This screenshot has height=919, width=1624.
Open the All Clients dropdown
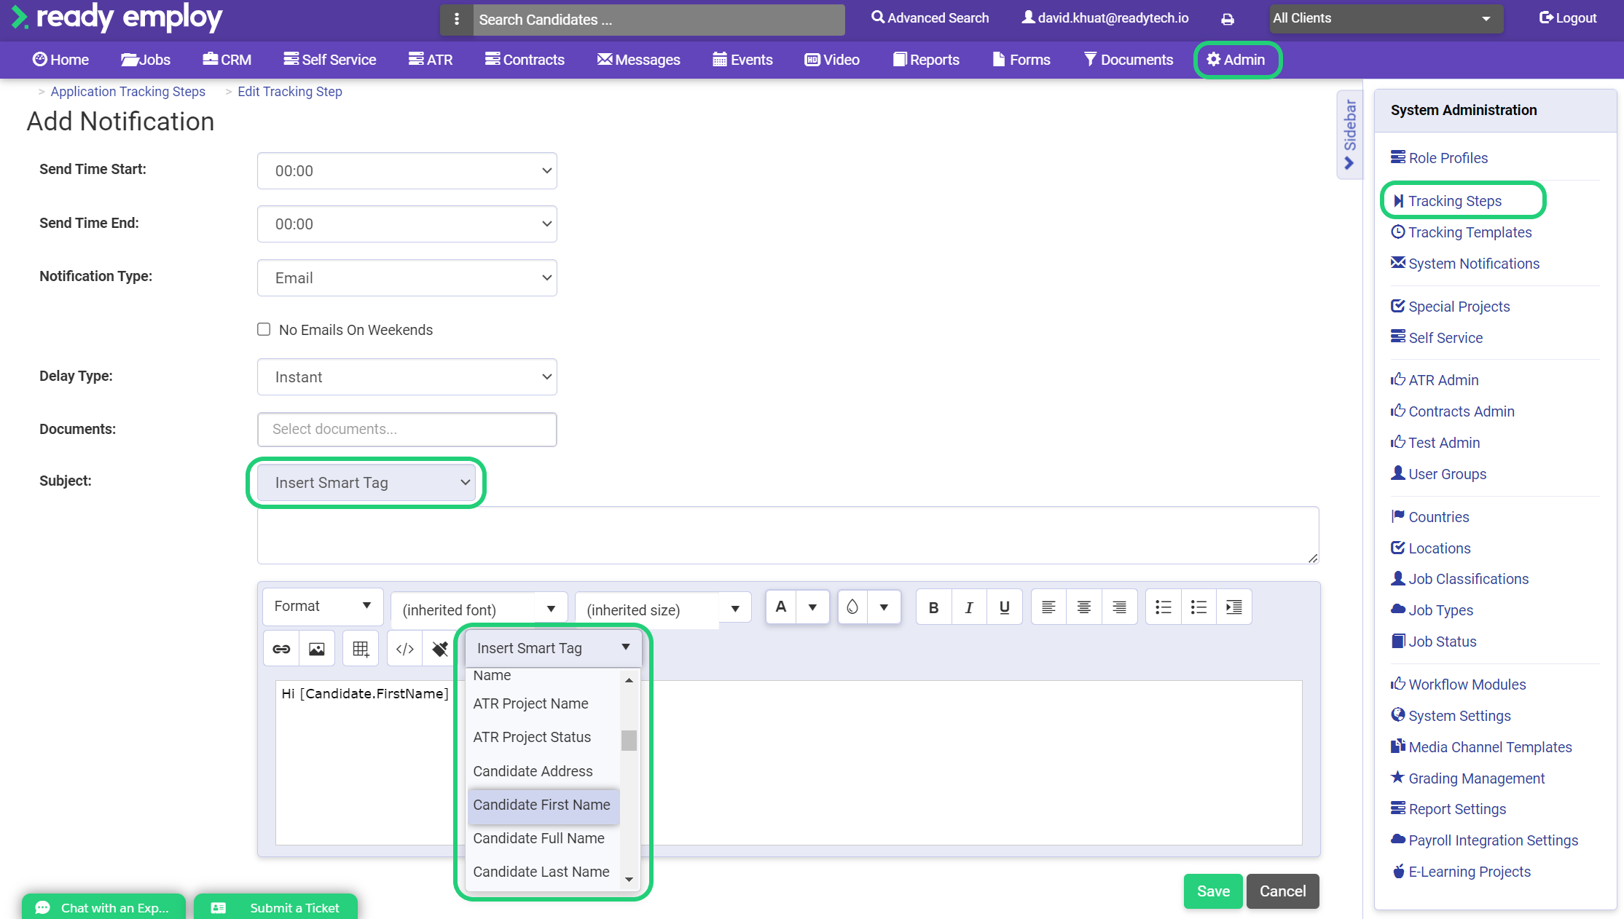[1386, 19]
